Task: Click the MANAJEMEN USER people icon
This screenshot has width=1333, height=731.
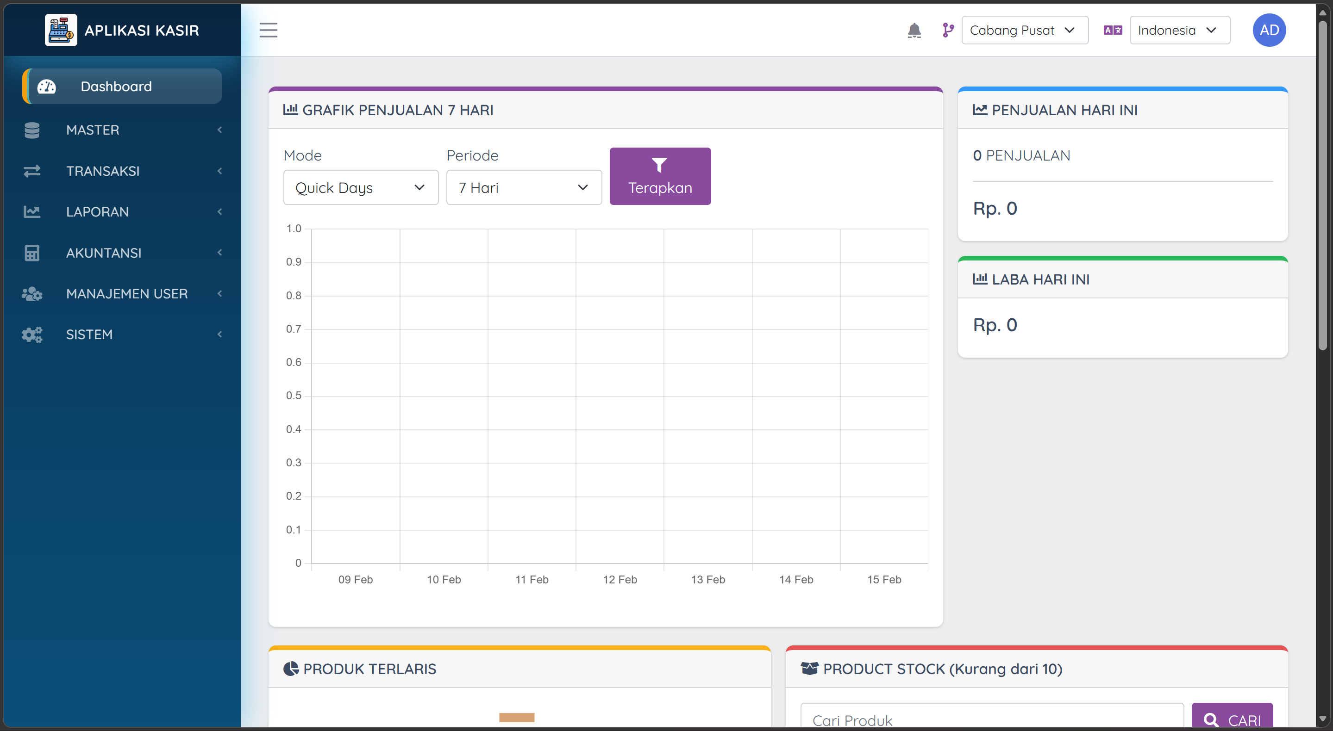Action: pyautogui.click(x=32, y=294)
